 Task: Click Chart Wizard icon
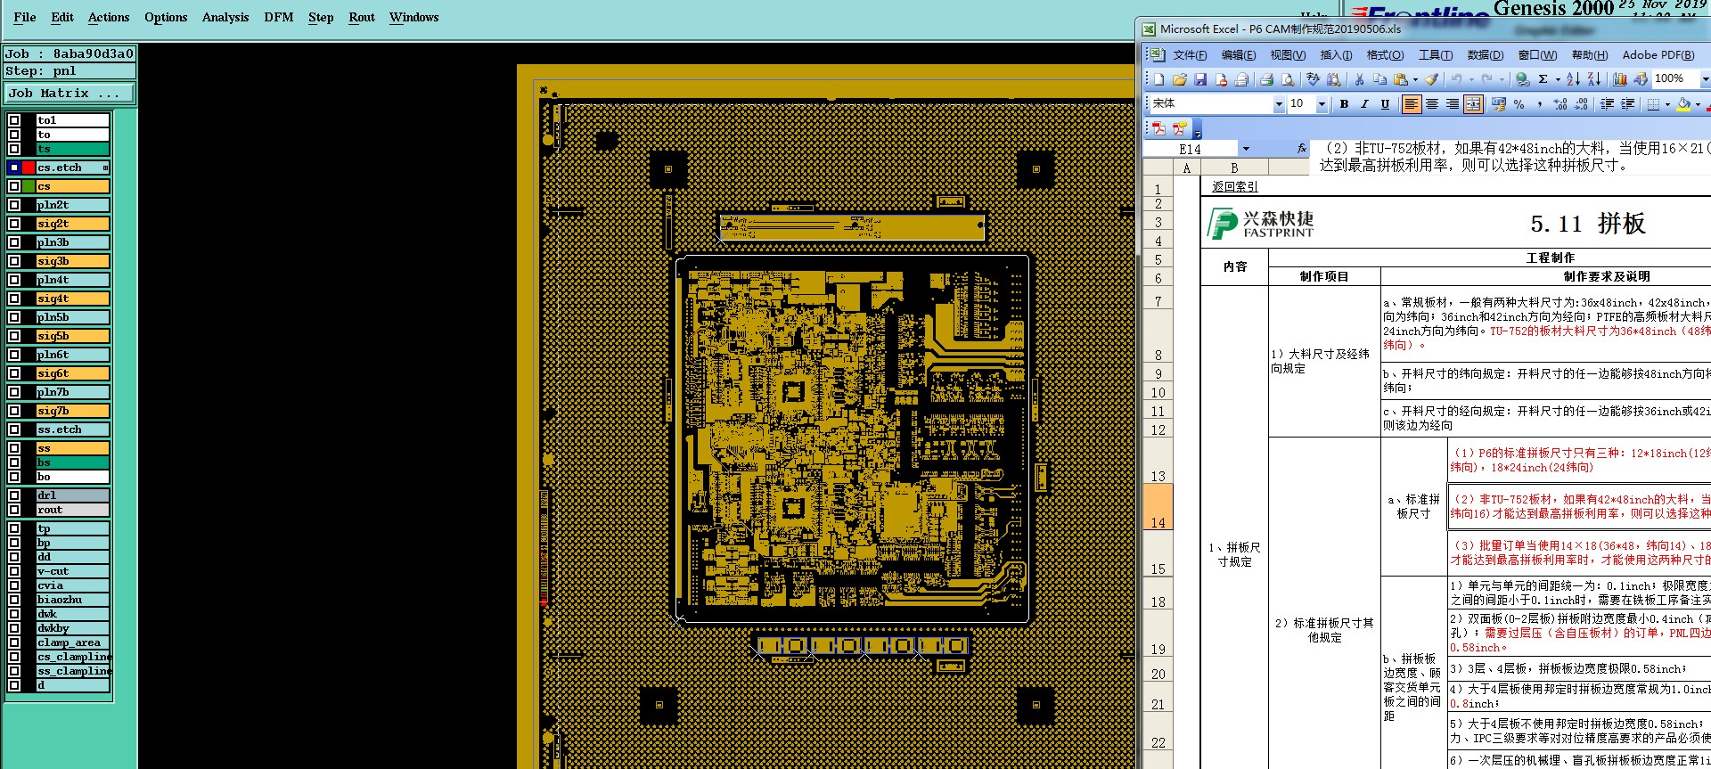click(1620, 79)
